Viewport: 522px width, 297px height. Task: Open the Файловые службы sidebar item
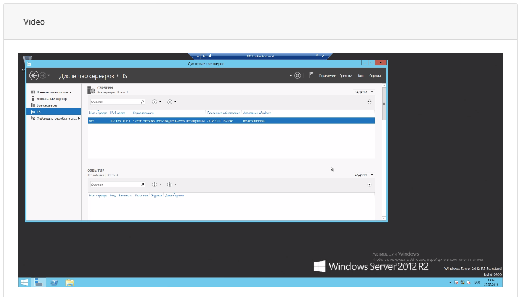coord(55,118)
